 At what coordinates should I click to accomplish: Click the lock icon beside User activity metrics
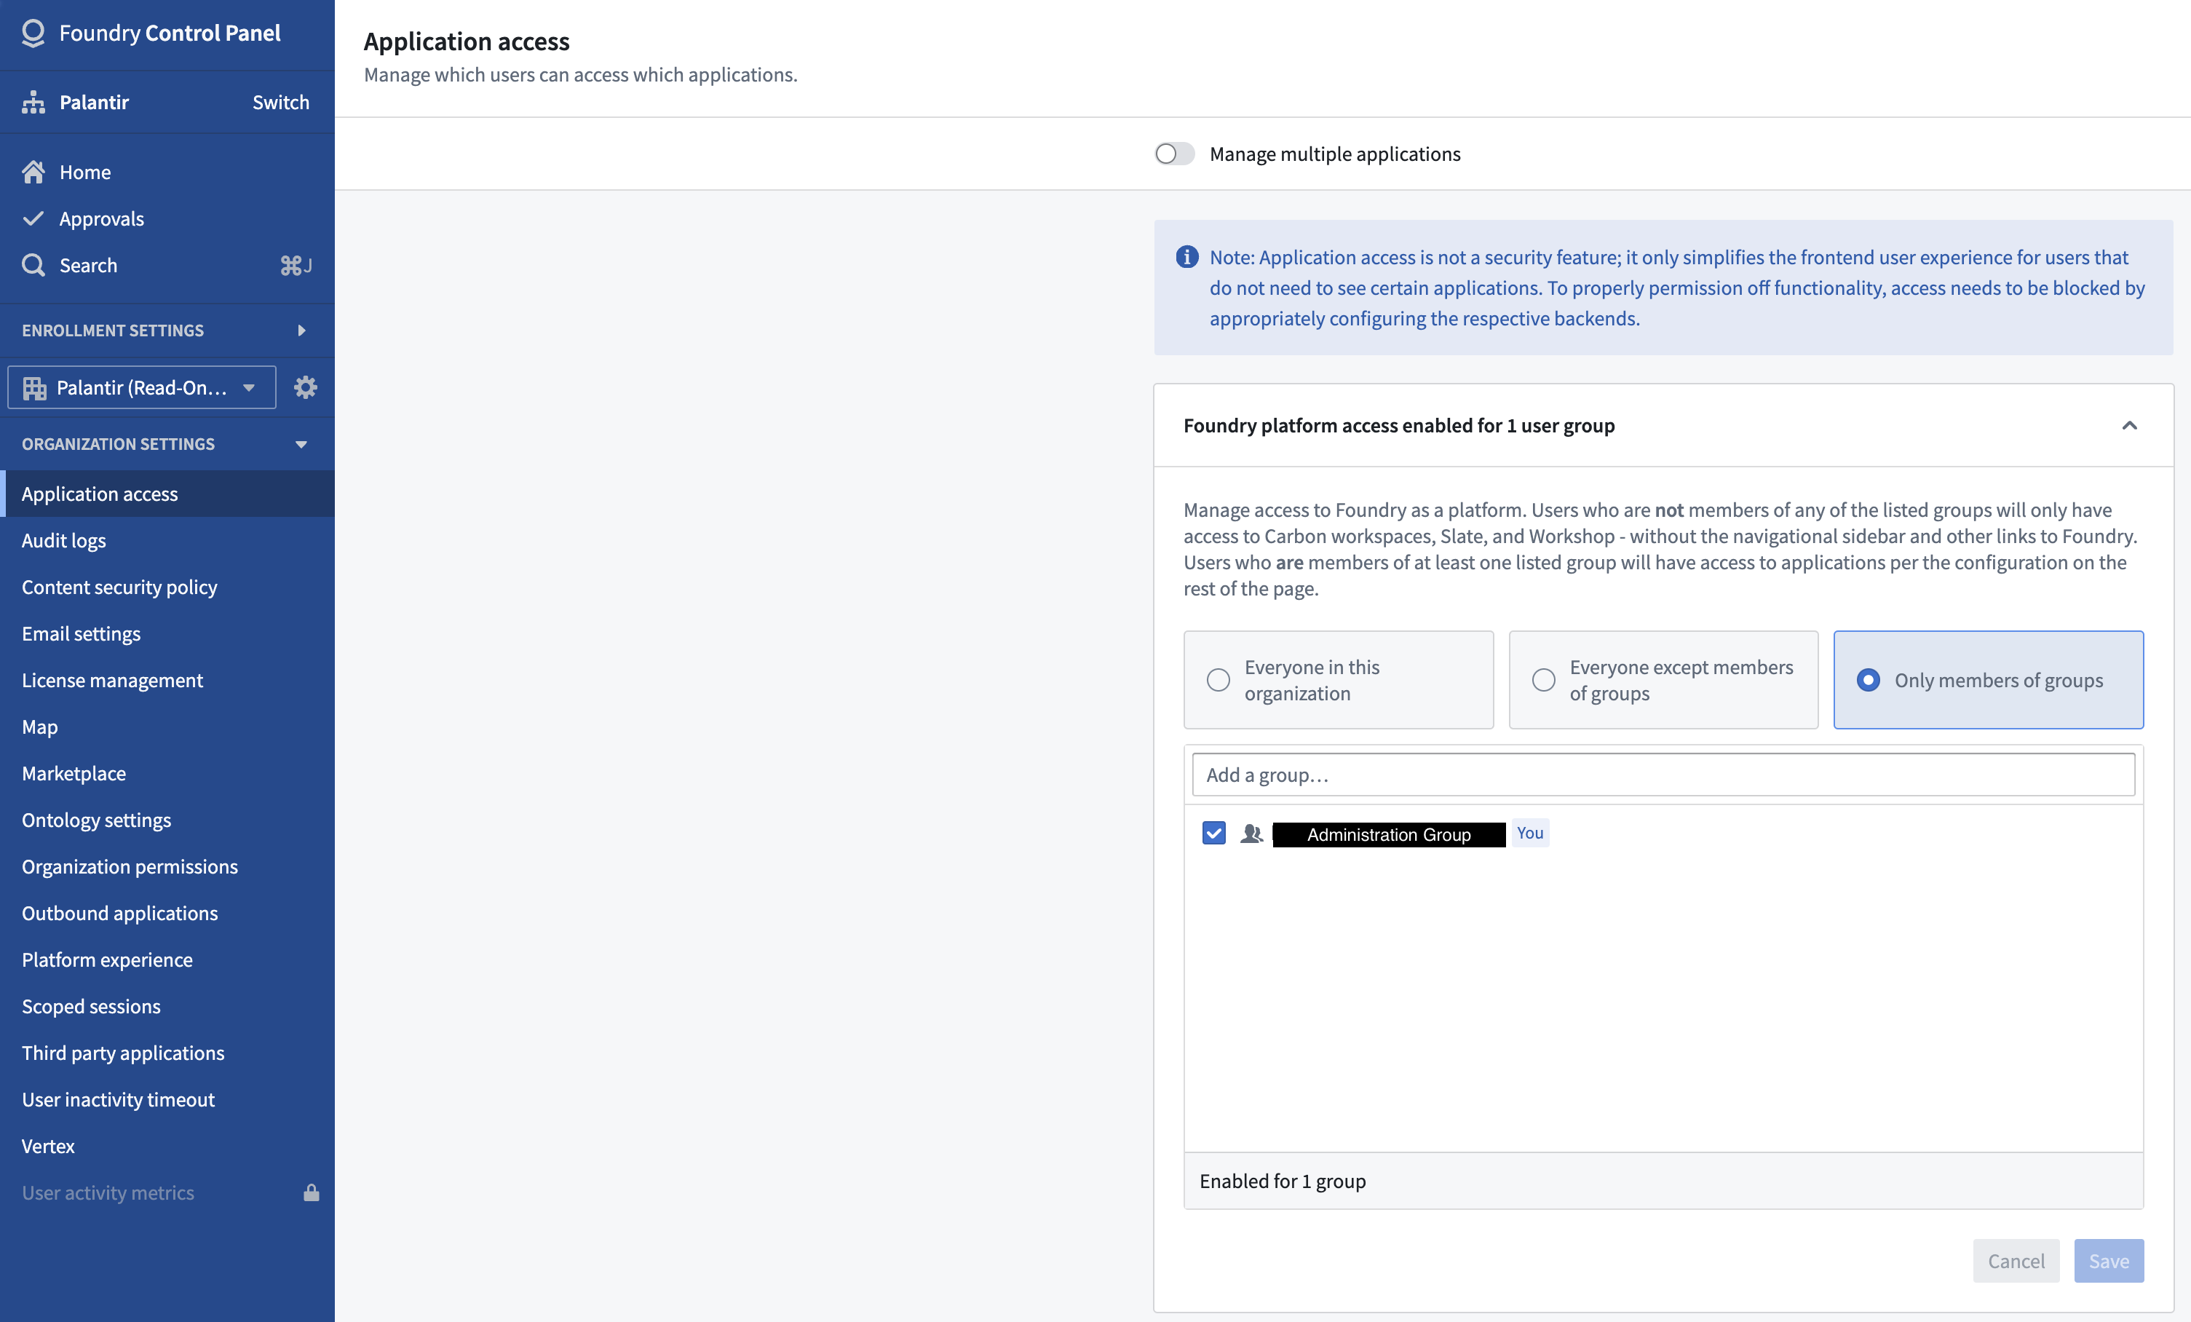(312, 1192)
